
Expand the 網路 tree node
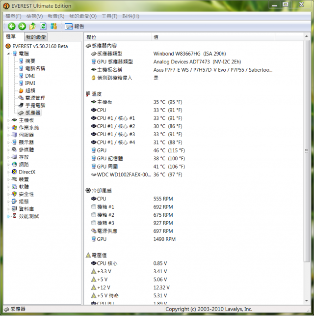[x=8, y=165]
